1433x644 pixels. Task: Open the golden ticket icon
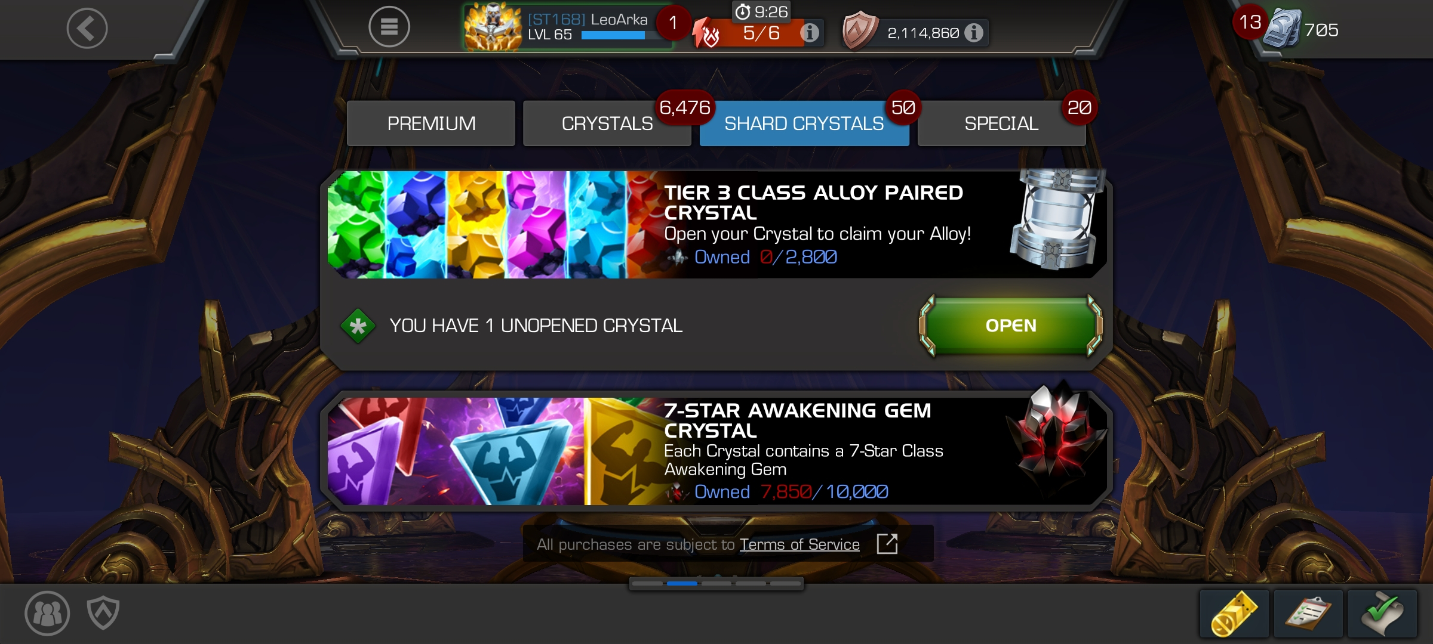point(1234,614)
